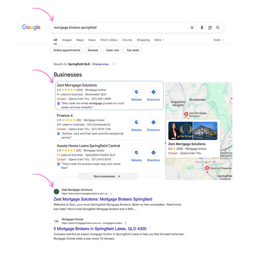Image resolution: width=264 pixels, height=264 pixels.
Task: Open three-dot menu beside Choose area
Action: pos(114,64)
